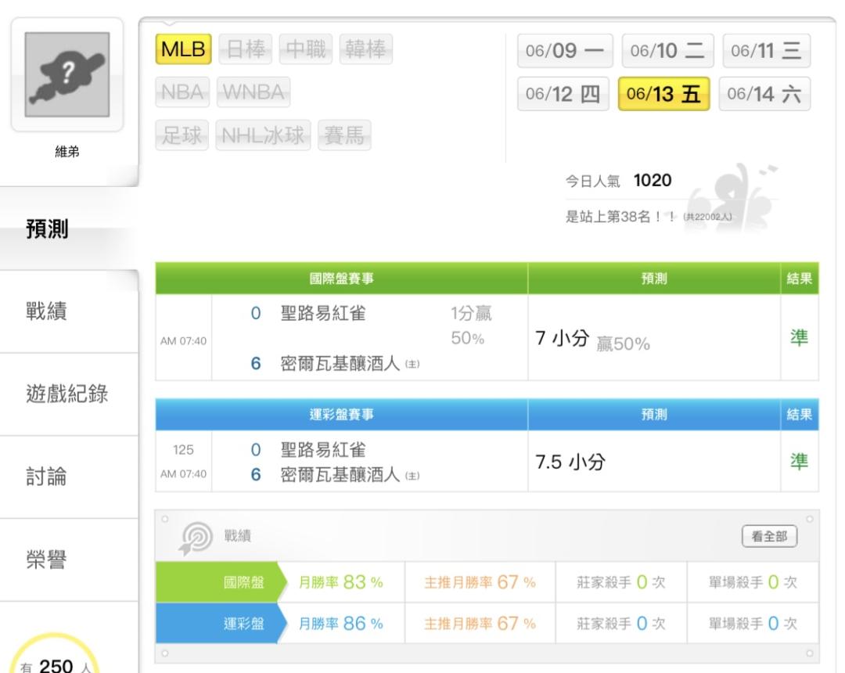The width and height of the screenshot is (845, 673).
Task: Switch to the 韓棒 league tab
Action: point(366,49)
